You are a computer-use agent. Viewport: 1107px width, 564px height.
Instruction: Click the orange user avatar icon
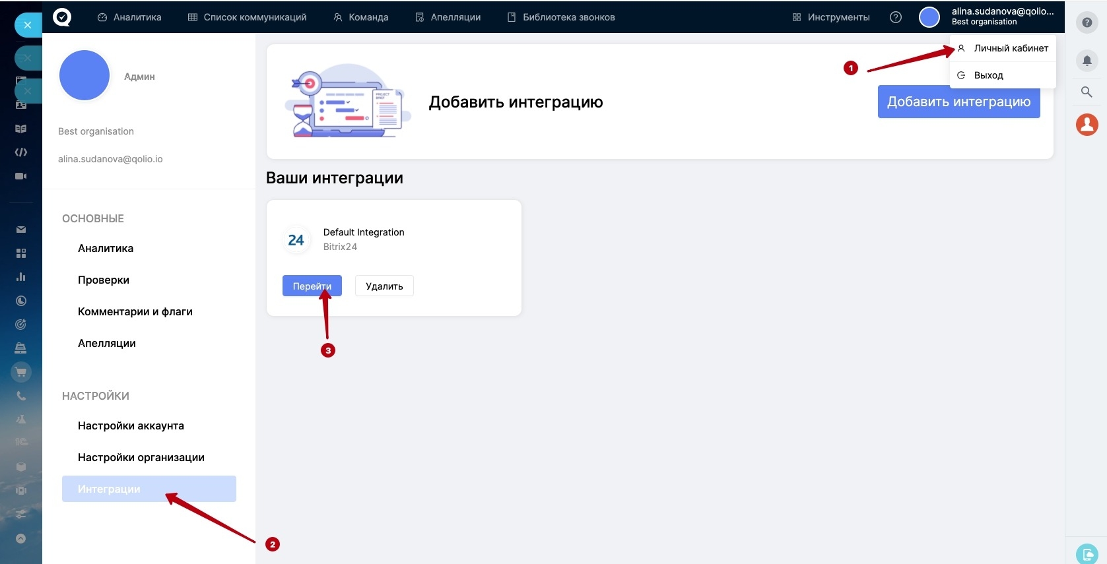1087,125
